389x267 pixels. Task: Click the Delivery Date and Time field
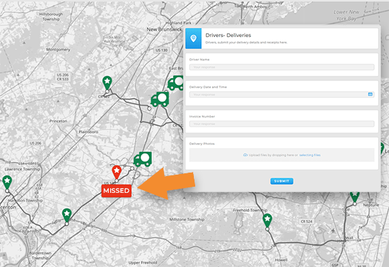coord(282,94)
